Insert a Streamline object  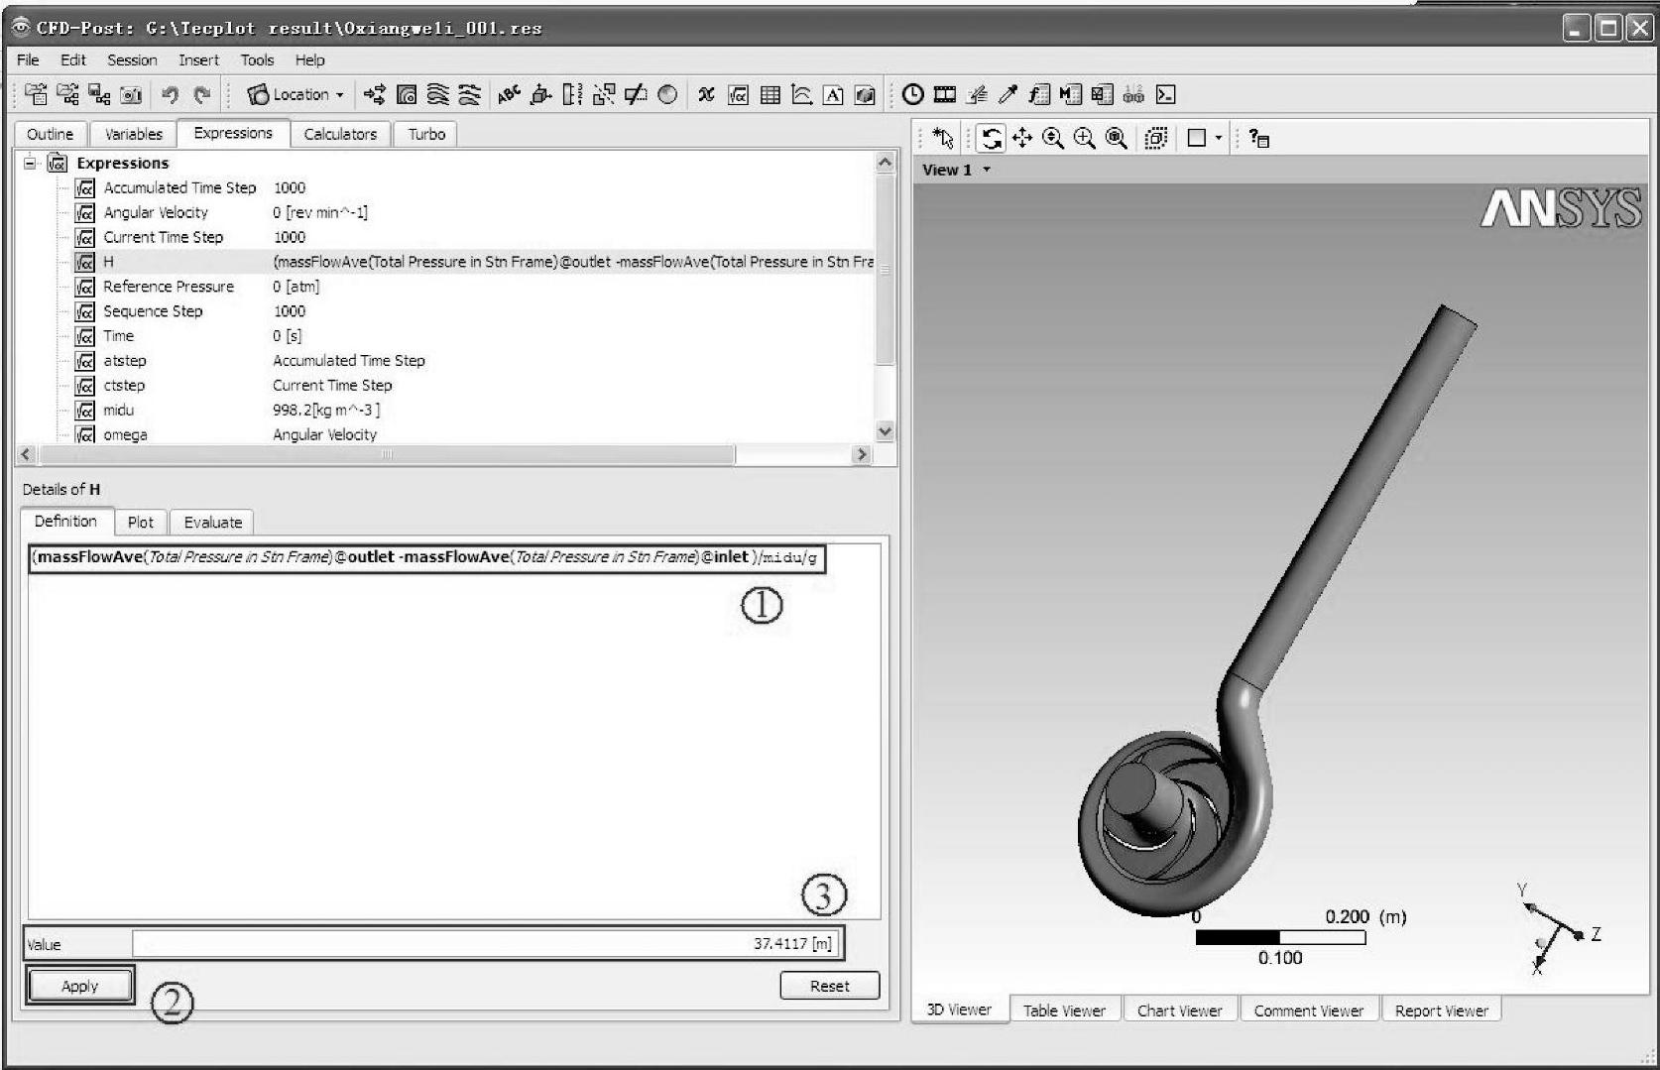[437, 95]
